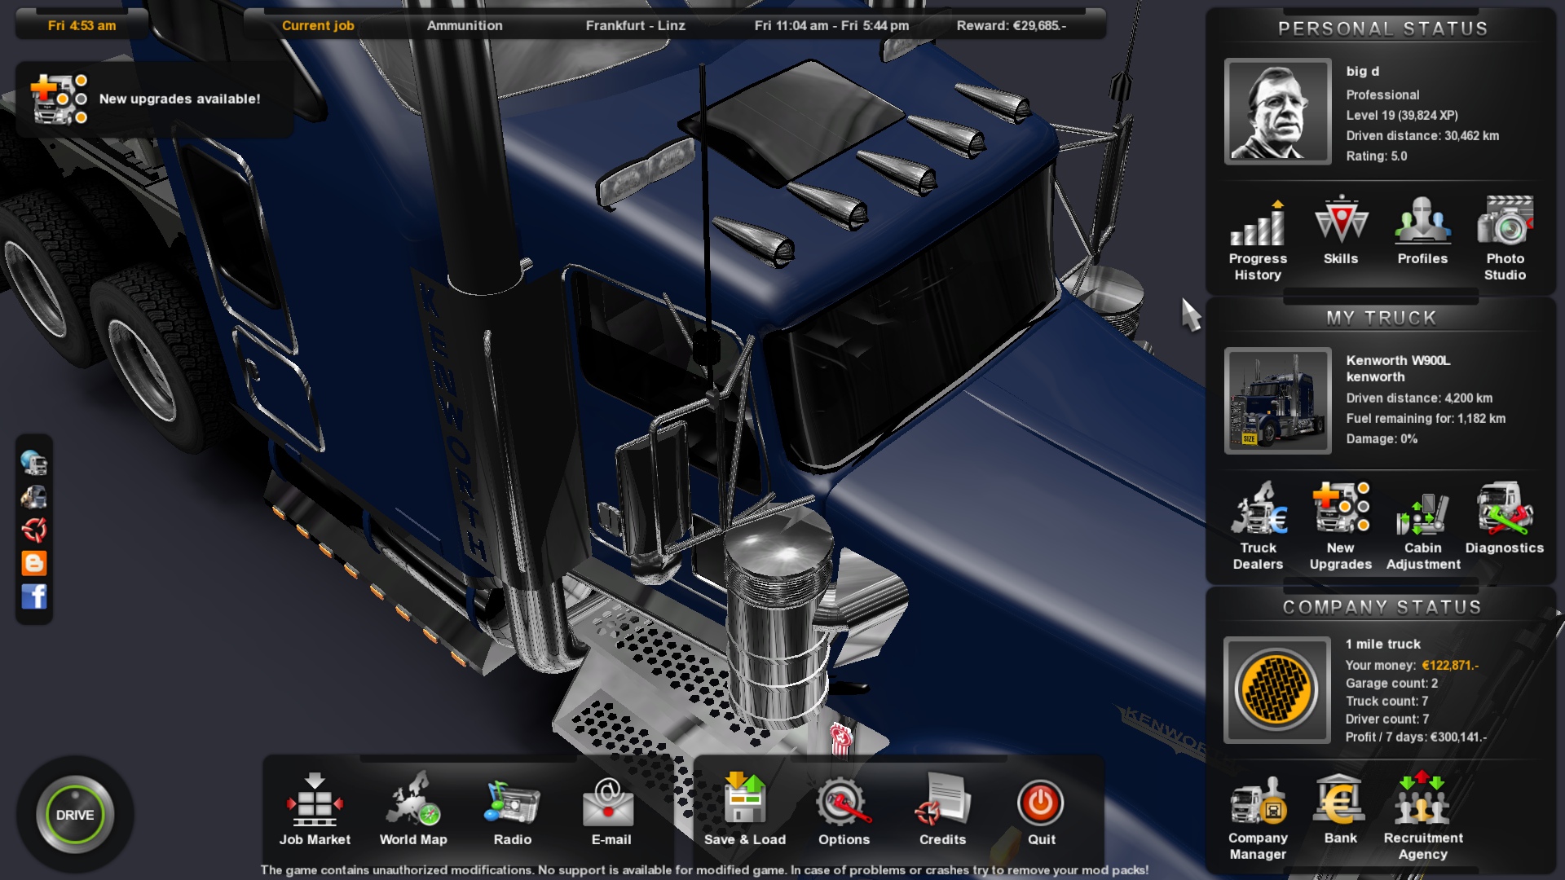This screenshot has height=880, width=1565.
Task: Click the 'Garage count: 2' text
Action: [1392, 683]
